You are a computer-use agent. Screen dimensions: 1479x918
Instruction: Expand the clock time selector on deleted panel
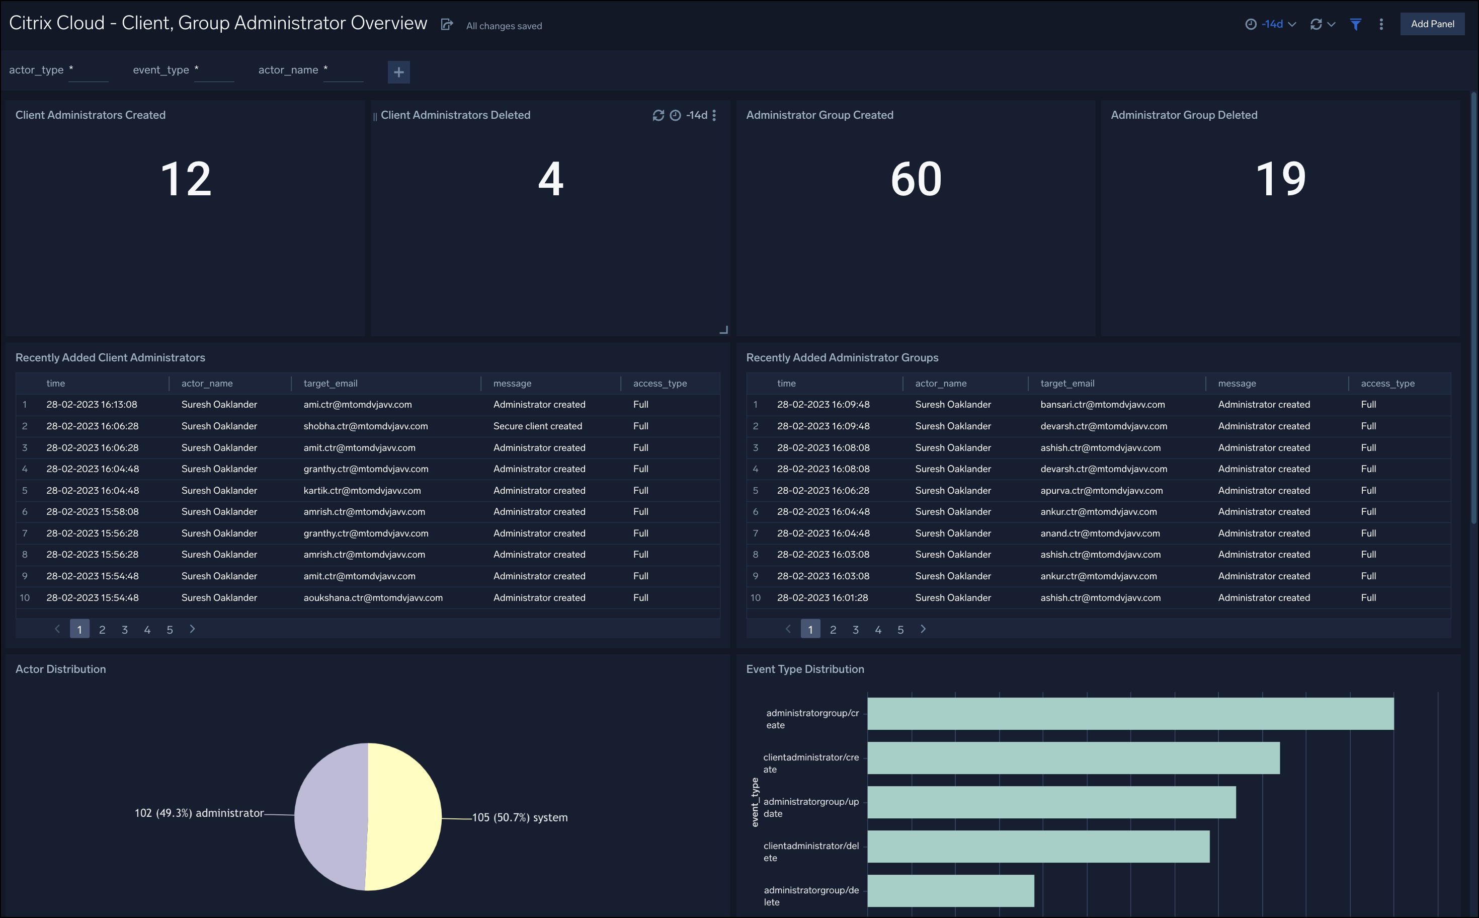(x=675, y=115)
